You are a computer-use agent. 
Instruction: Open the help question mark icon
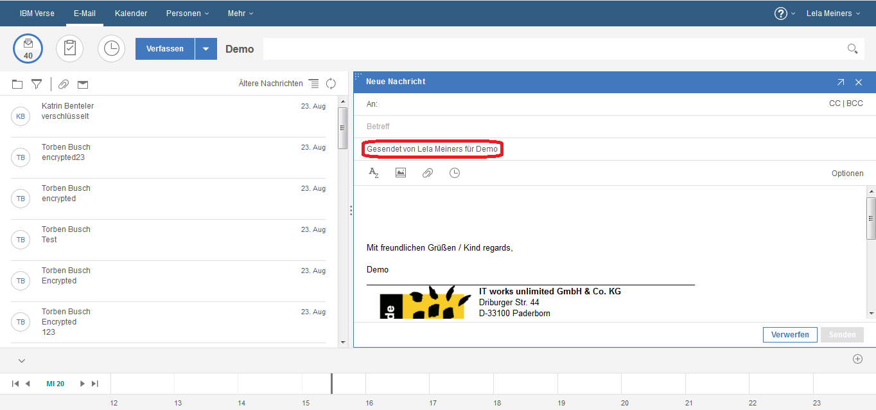coord(781,13)
